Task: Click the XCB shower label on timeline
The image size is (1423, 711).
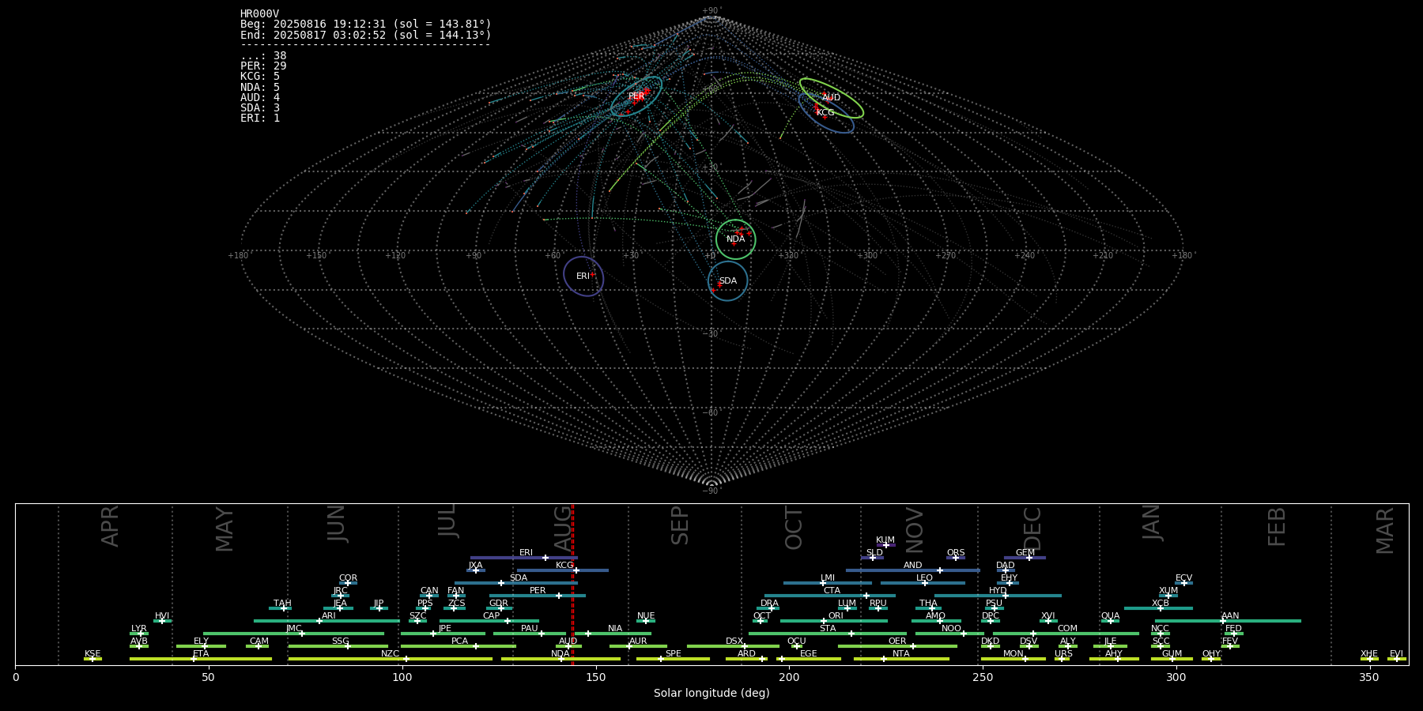Action: click(1161, 604)
